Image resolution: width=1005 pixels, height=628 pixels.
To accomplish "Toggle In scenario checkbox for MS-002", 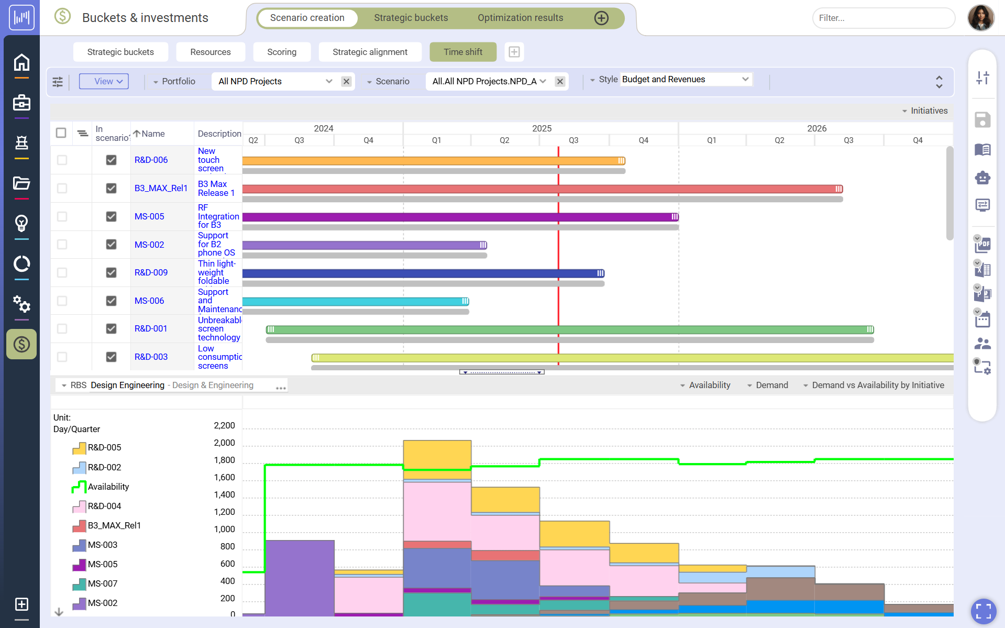I will tap(111, 245).
